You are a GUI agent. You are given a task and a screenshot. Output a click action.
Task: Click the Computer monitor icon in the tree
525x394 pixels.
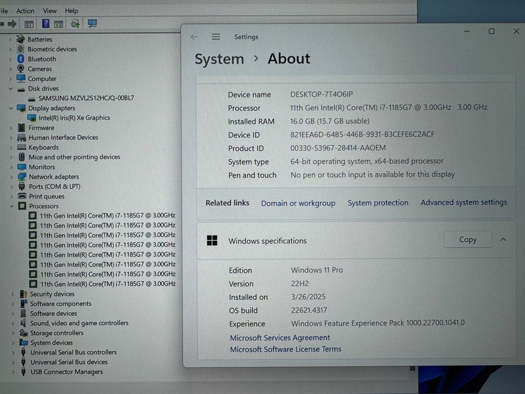[21, 78]
